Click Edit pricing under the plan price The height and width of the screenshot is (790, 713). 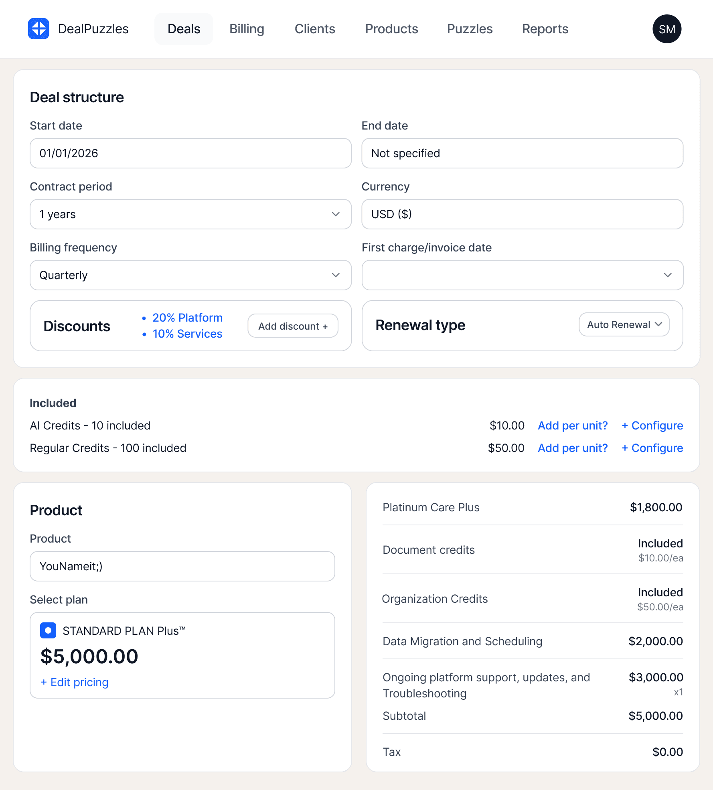click(x=75, y=682)
